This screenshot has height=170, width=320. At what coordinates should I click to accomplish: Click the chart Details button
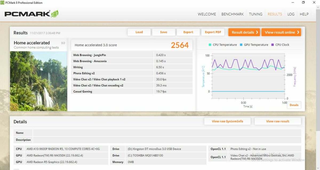[x=294, y=105]
